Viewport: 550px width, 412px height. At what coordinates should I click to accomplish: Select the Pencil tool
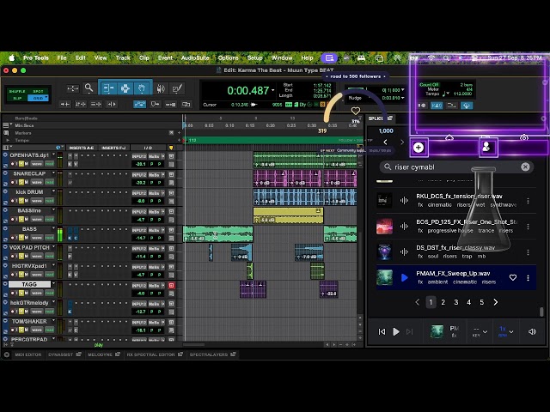coord(177,88)
